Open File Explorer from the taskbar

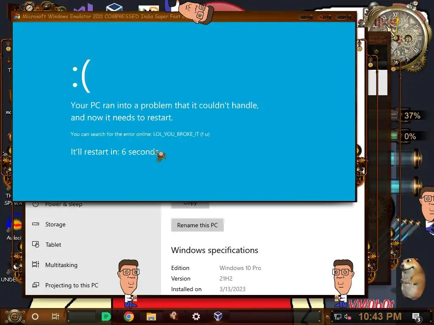[x=151, y=317]
